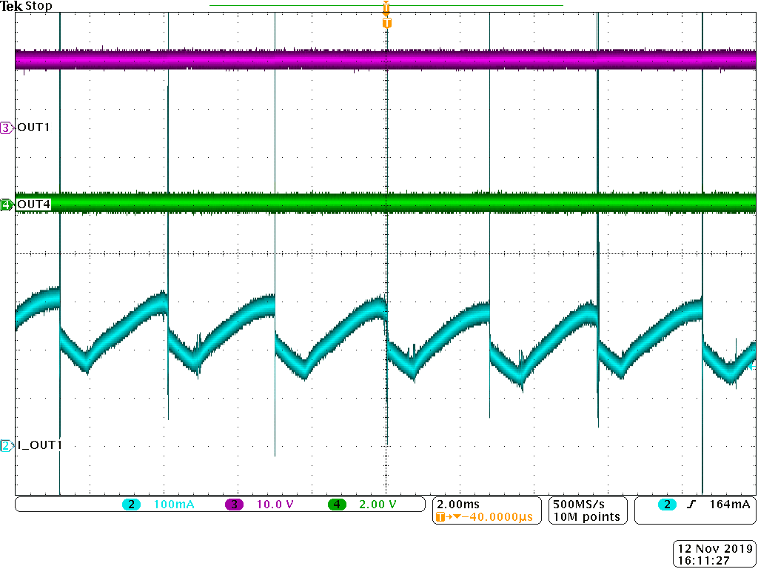Toggle the OUT1 channel marker on left edge
758x569 pixels.
4,127
